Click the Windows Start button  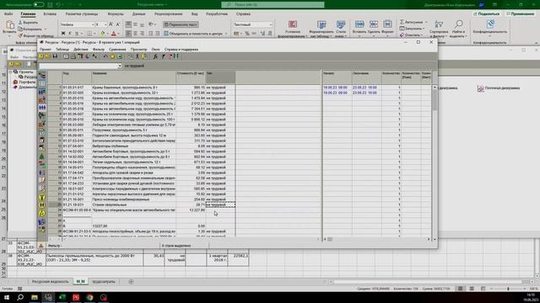coord(7,297)
